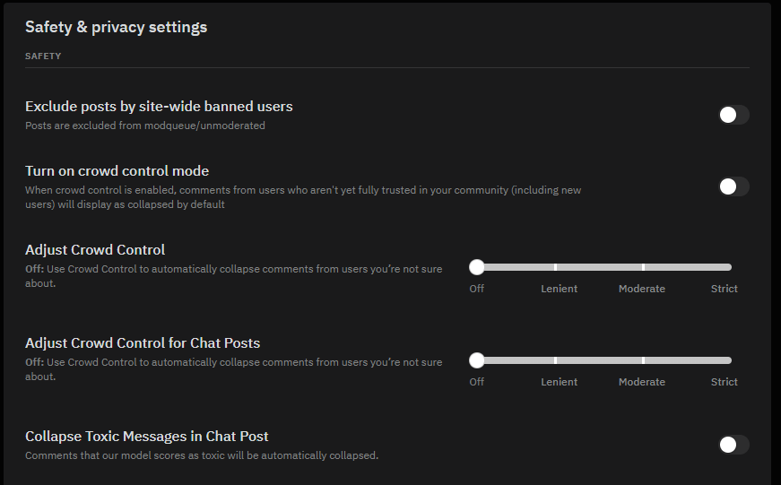The image size is (781, 485).
Task: Toggle Collapse Toxic Messages in Chat Post
Action: [733, 445]
